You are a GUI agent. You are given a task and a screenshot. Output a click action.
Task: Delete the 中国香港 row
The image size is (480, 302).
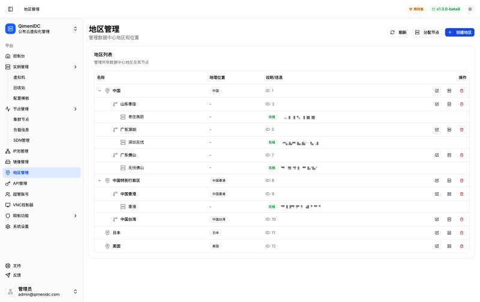(x=461, y=194)
